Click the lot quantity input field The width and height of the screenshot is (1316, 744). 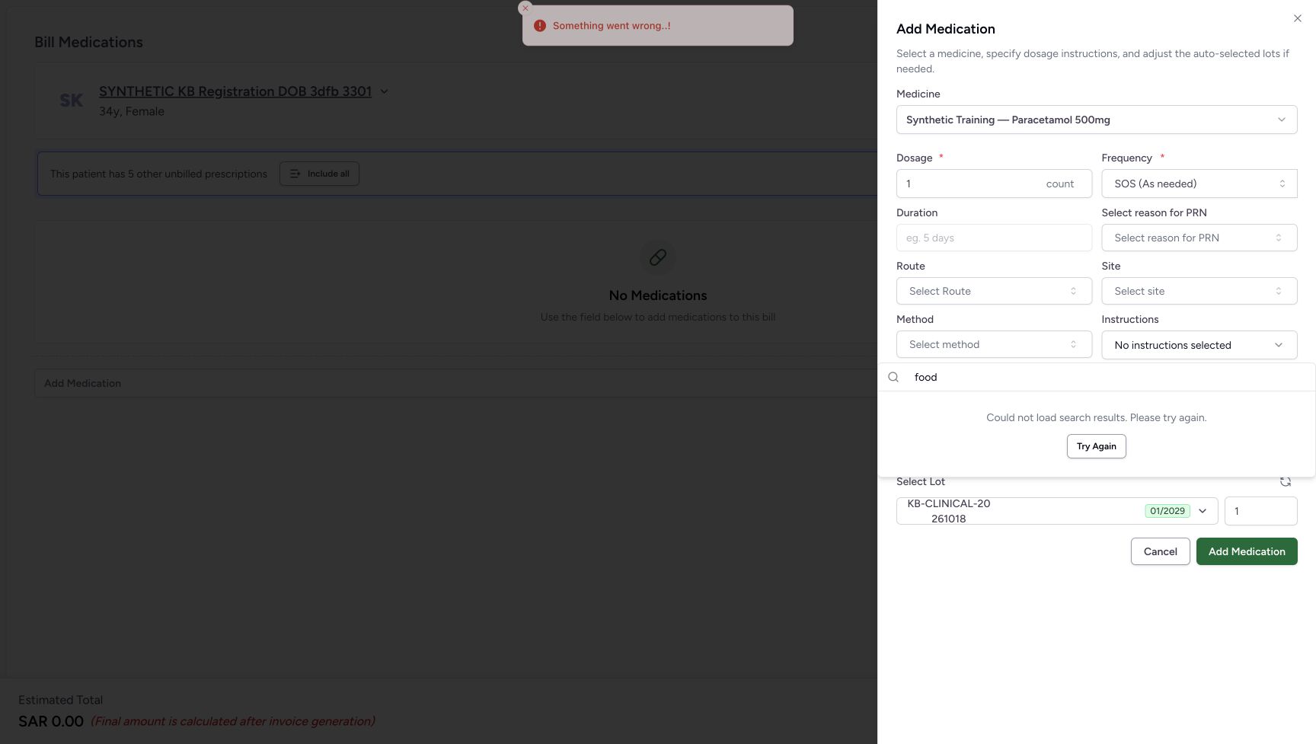[1260, 511]
